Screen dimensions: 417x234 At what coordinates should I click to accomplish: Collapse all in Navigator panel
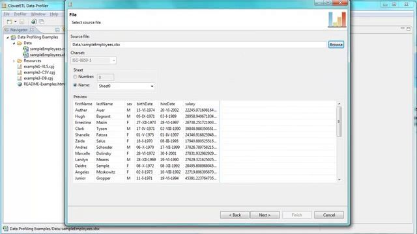[57, 30]
